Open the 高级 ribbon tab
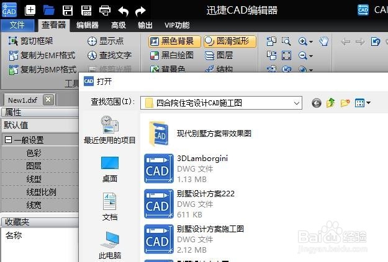388x262 pixels. tap(119, 25)
